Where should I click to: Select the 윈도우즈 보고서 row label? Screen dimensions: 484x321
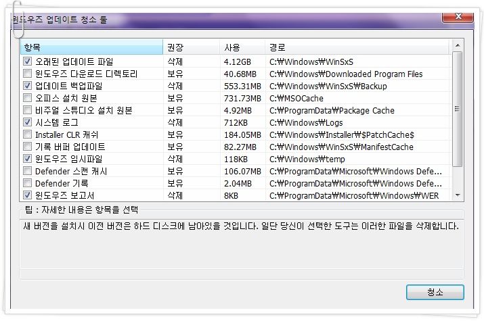[64, 195]
